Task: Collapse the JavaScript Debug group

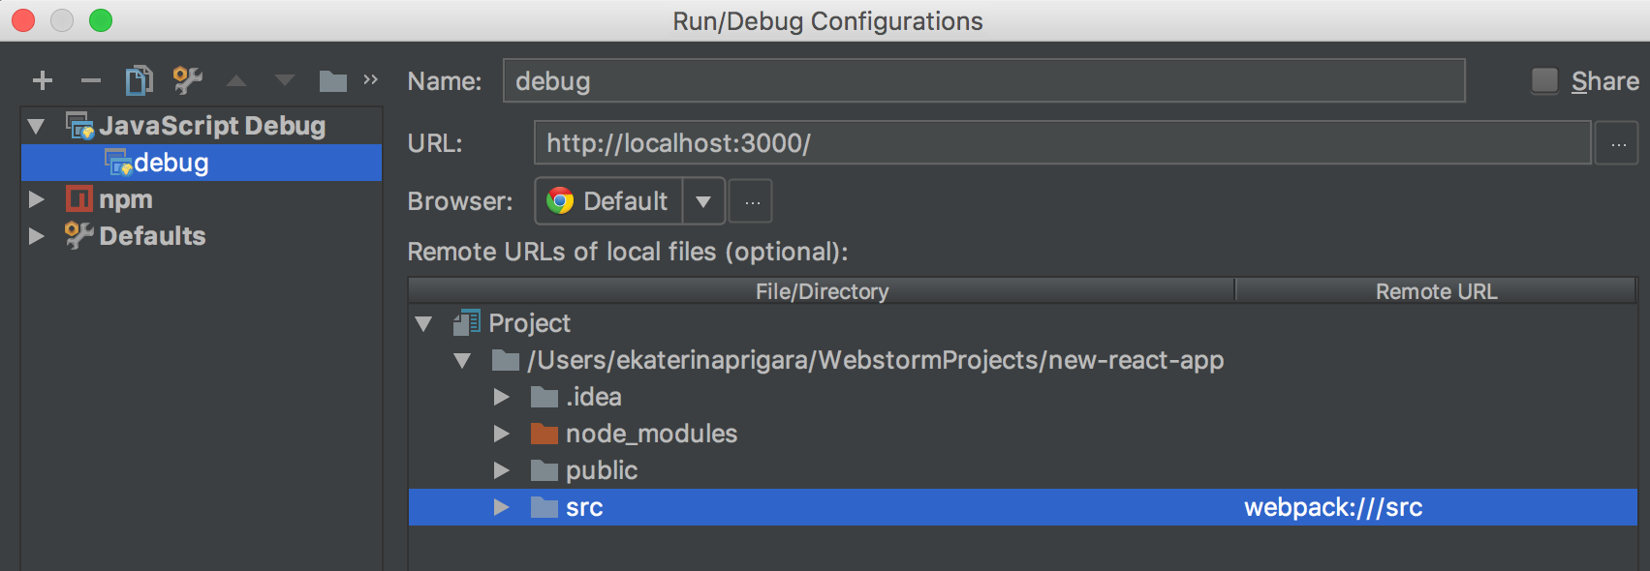Action: [x=37, y=126]
